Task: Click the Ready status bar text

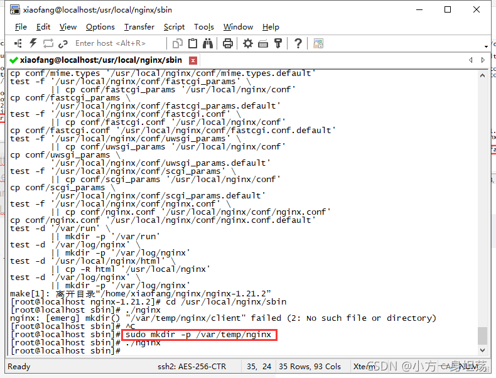Action: click(x=19, y=367)
